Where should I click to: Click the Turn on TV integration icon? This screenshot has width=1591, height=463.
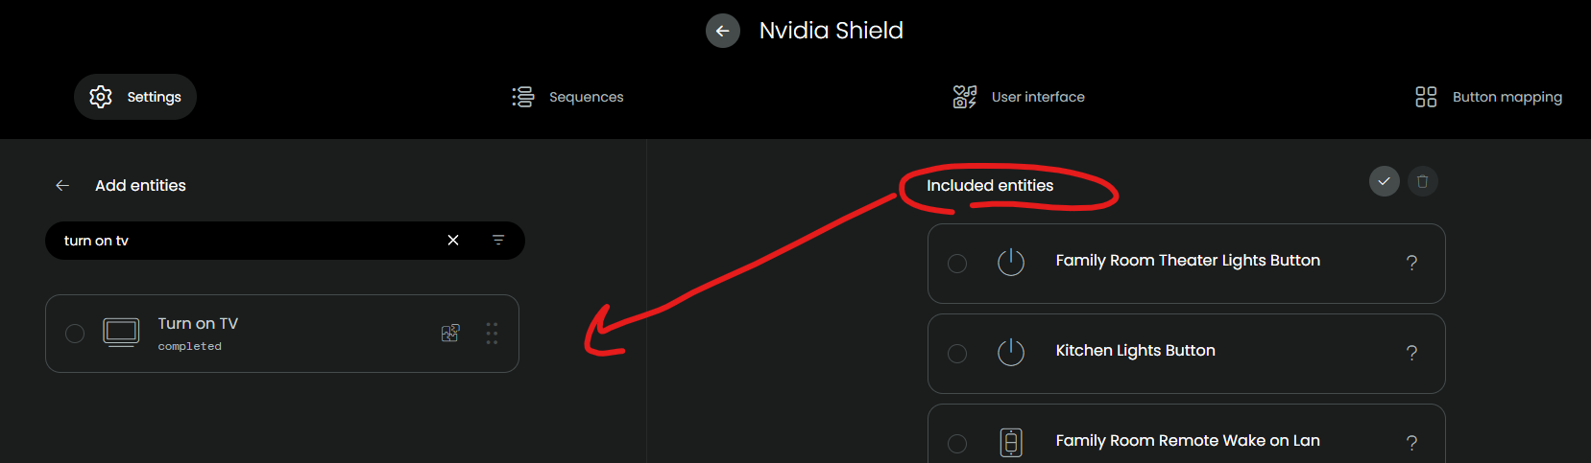[450, 333]
